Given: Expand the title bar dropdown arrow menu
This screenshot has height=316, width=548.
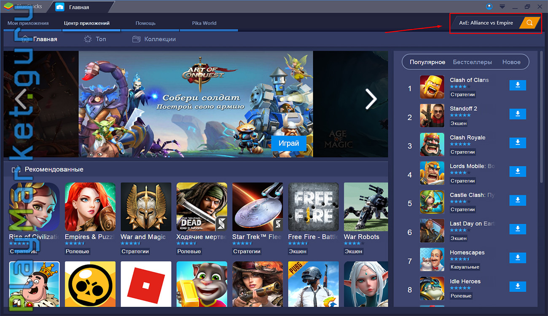Looking at the screenshot, I should [x=502, y=6].
